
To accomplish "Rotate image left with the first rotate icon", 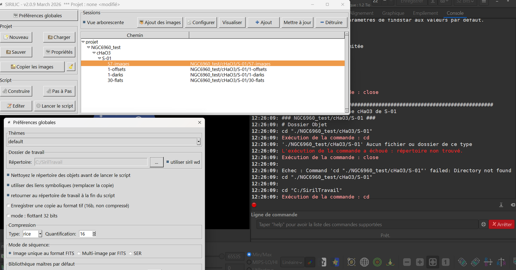I will click(x=462, y=262).
